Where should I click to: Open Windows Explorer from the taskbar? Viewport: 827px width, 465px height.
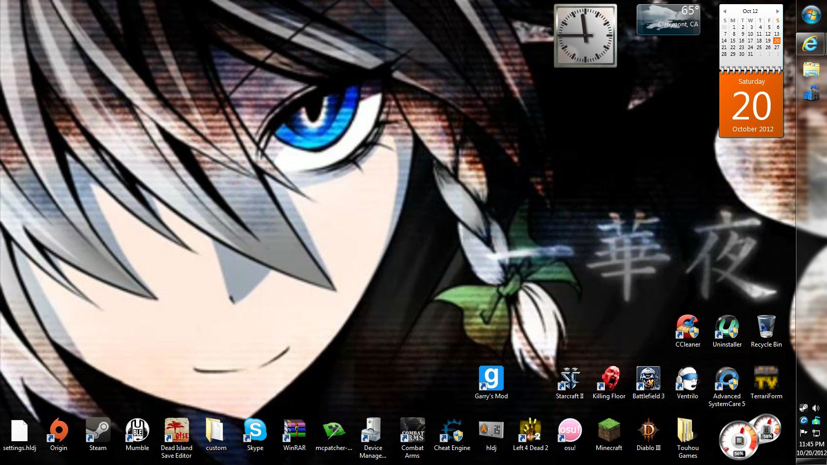(810, 69)
